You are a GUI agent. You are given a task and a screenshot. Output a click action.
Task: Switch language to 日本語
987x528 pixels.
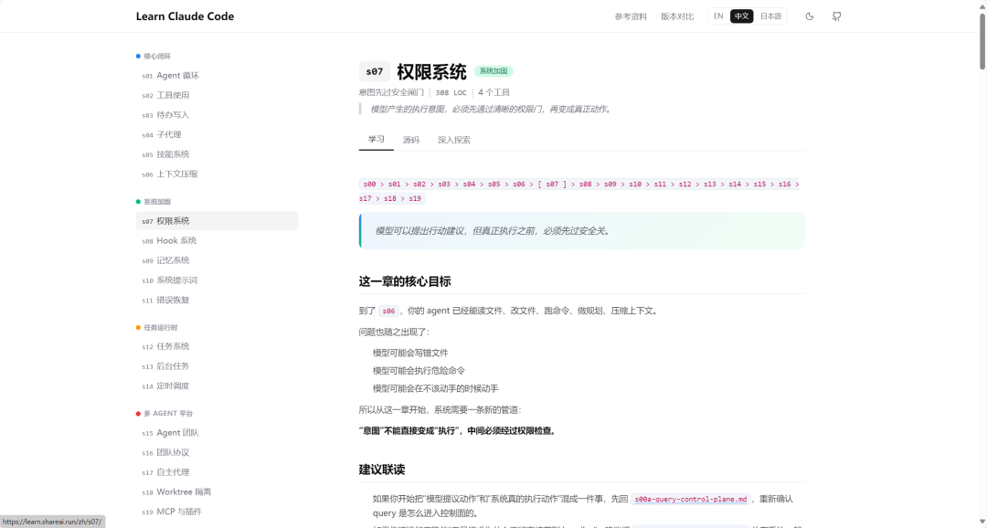[x=770, y=16]
